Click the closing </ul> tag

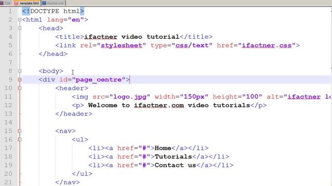pyautogui.click(x=82, y=174)
